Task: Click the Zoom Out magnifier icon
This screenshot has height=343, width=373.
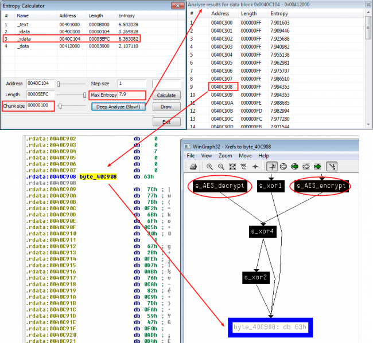Action: pos(221,166)
